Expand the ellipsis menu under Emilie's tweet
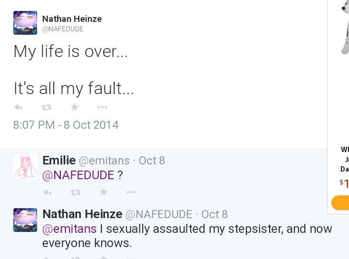This screenshot has width=349, height=259. [x=131, y=192]
